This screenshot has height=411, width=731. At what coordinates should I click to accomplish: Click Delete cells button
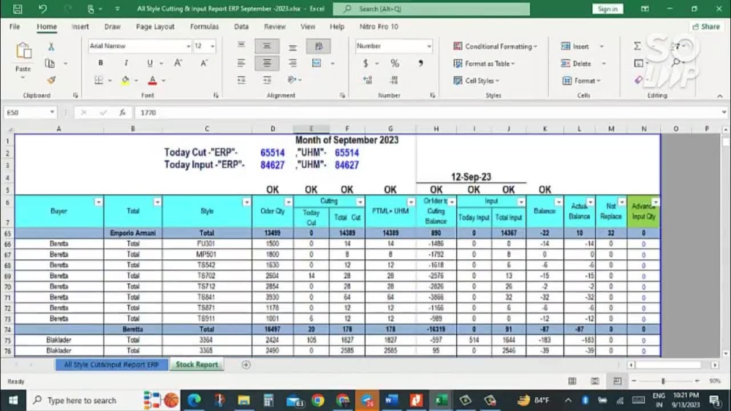click(576, 64)
